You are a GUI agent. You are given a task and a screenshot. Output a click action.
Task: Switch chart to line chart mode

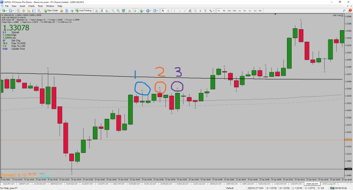[107, 11]
